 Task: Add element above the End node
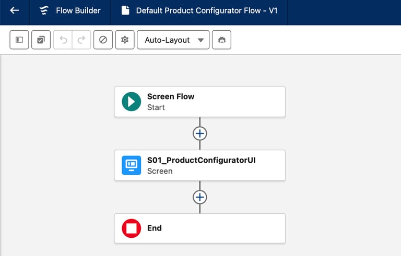[199, 197]
